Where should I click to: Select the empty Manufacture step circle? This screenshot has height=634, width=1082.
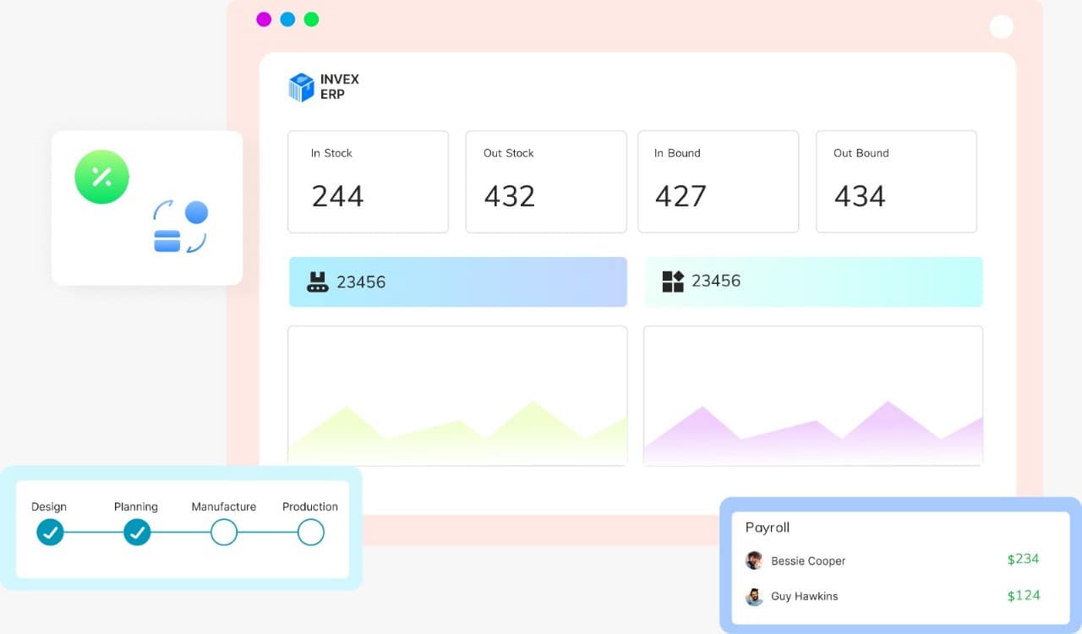coord(223,533)
